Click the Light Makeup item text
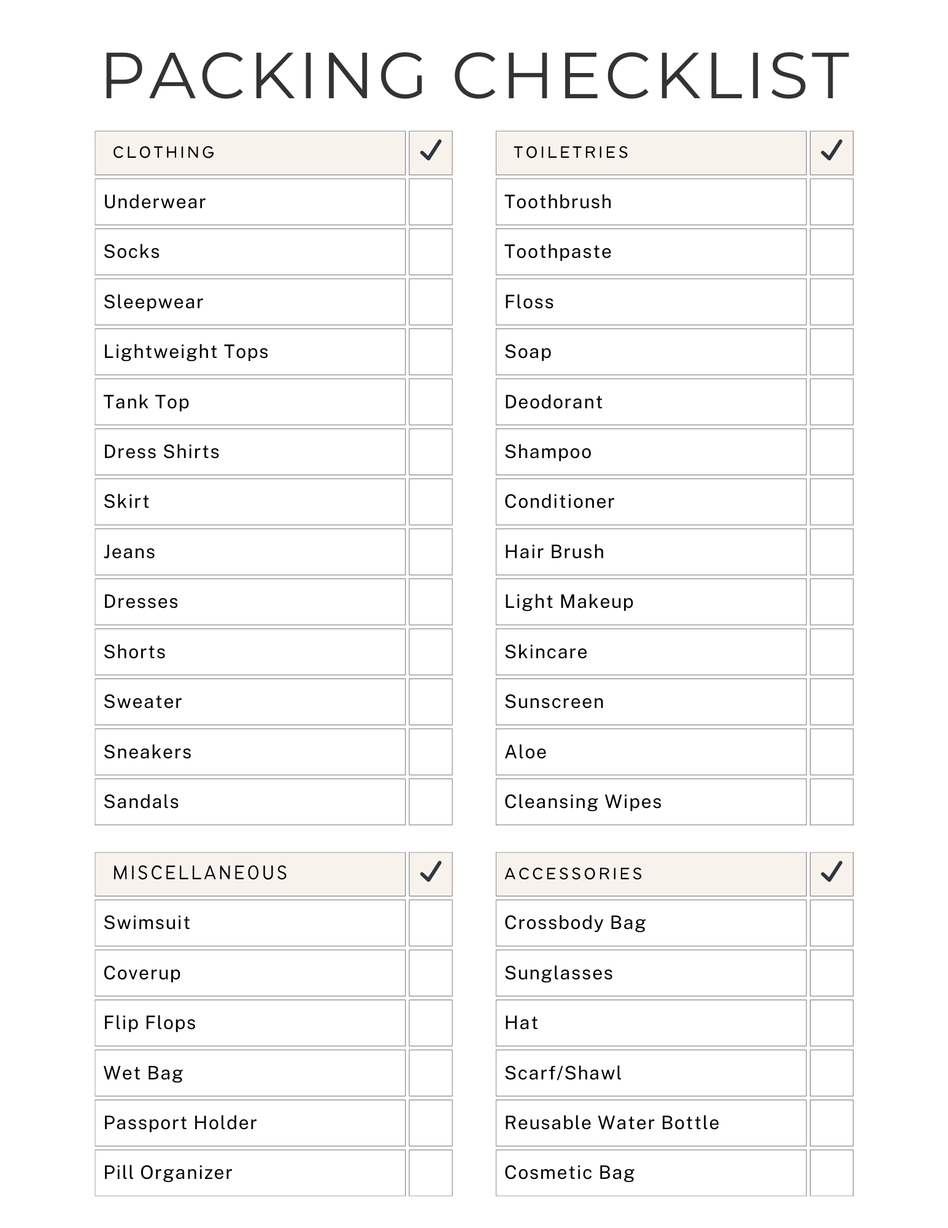This screenshot has height=1228, width=948. [569, 602]
